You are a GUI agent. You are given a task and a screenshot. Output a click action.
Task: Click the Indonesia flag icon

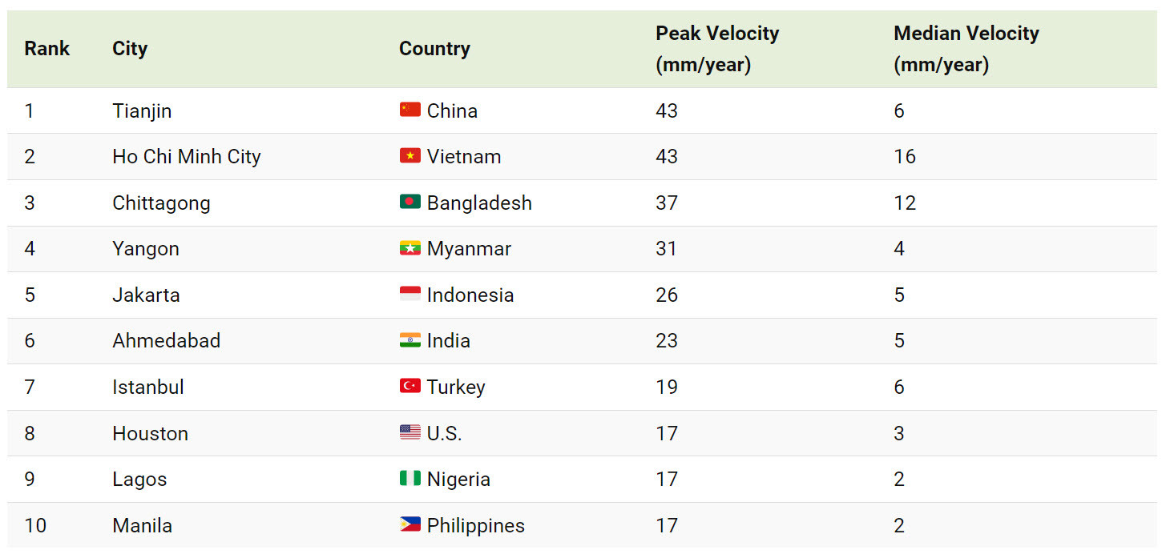click(410, 294)
